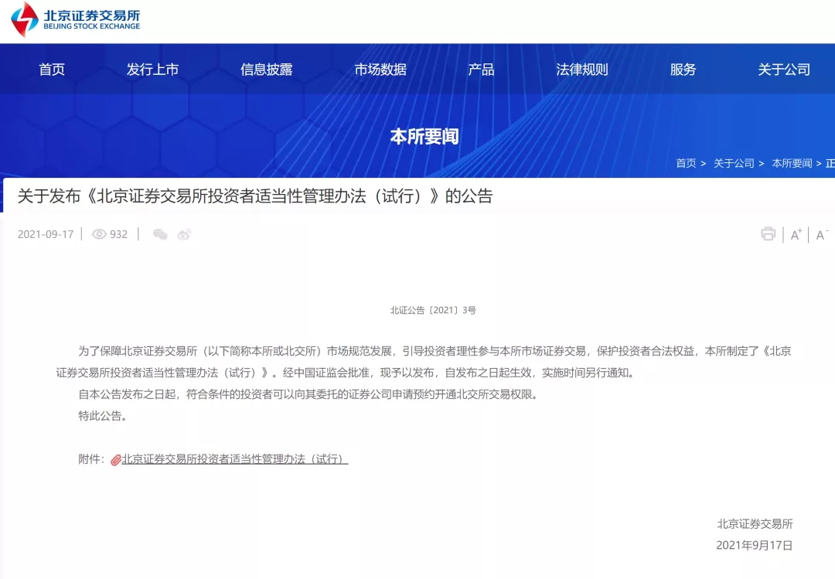The image size is (835, 579).
Task: Open the 市场数据 navigation menu
Action: pyautogui.click(x=380, y=70)
